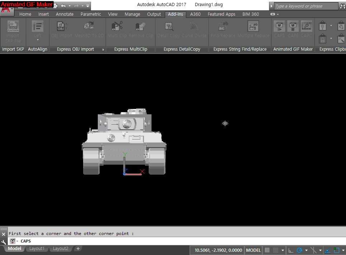
Task: Click the keyword search input field
Action: click(x=306, y=6)
